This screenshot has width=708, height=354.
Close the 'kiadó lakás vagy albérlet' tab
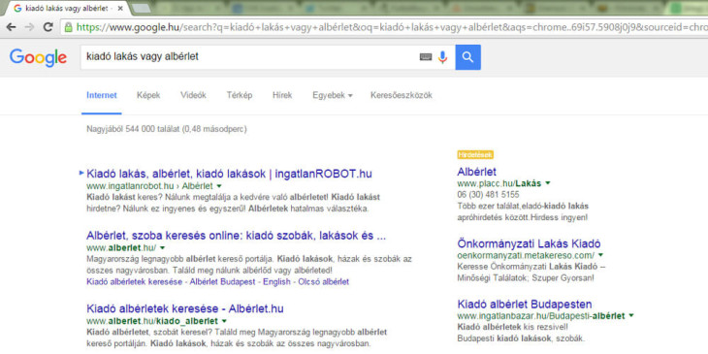coord(121,8)
